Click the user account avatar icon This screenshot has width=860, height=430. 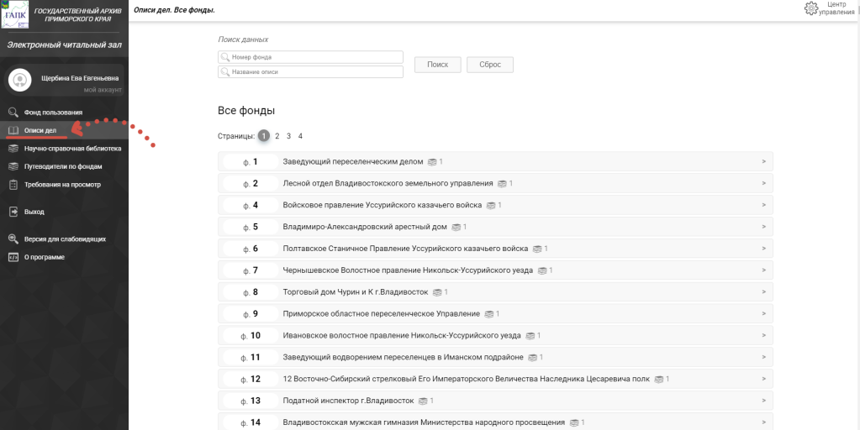pyautogui.click(x=19, y=80)
